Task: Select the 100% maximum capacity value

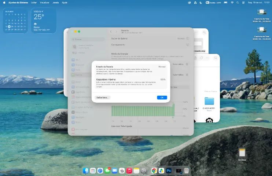Action: pyautogui.click(x=163, y=80)
